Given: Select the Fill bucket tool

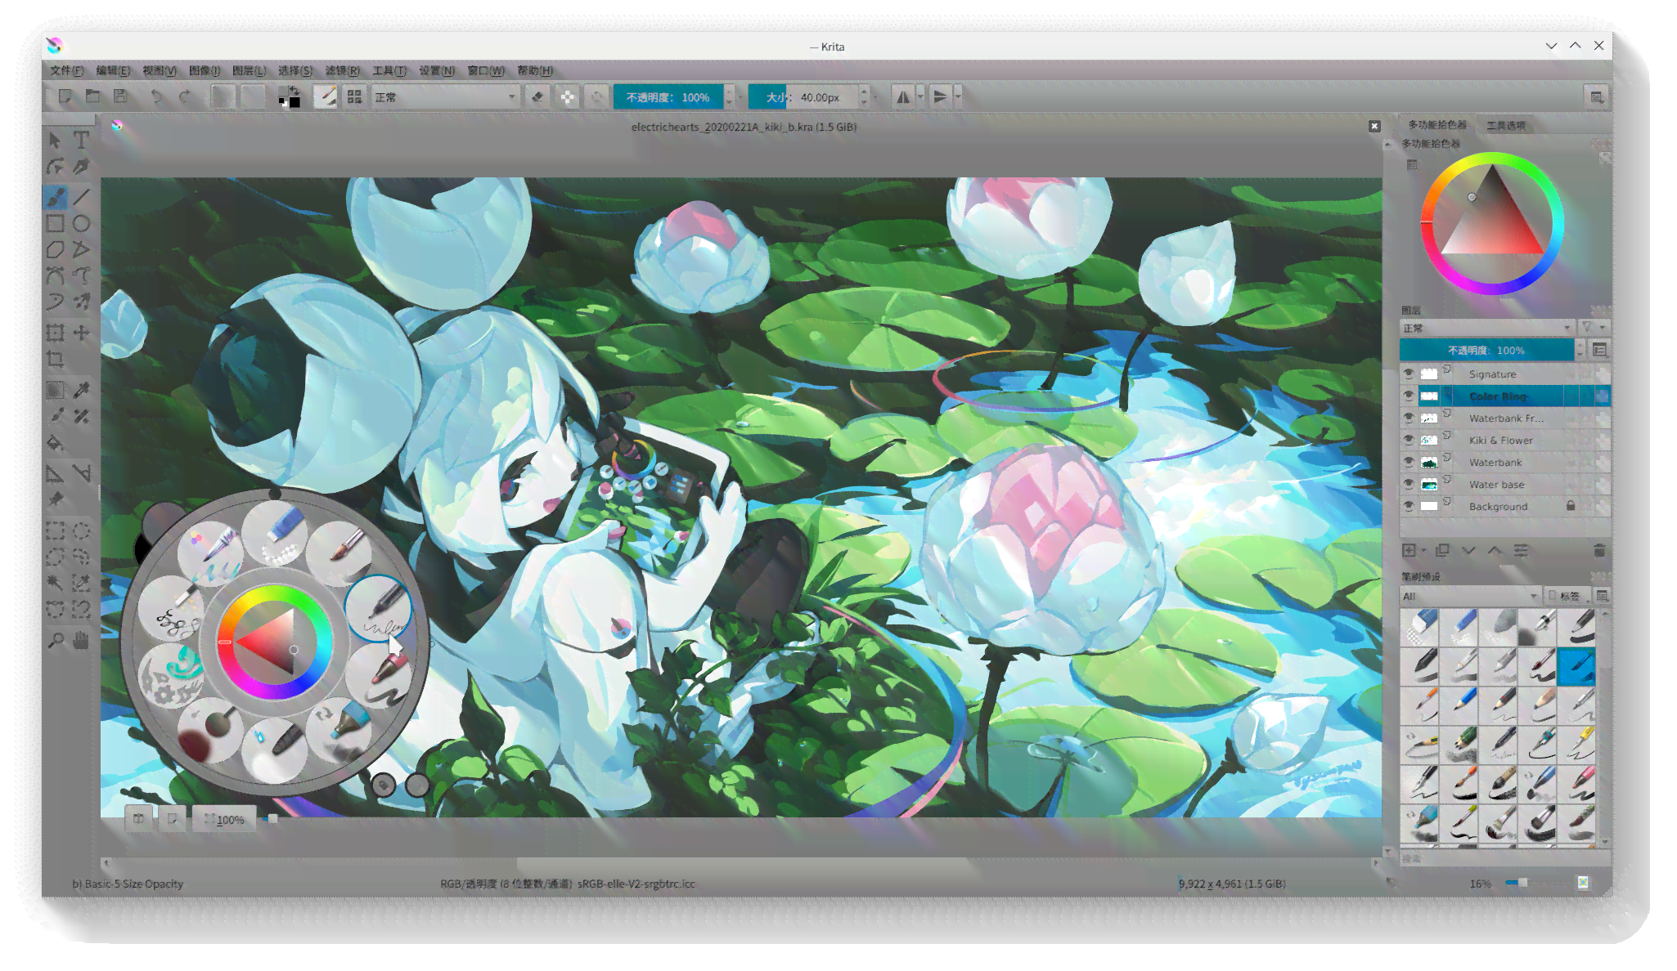Looking at the screenshot, I should coord(55,444).
